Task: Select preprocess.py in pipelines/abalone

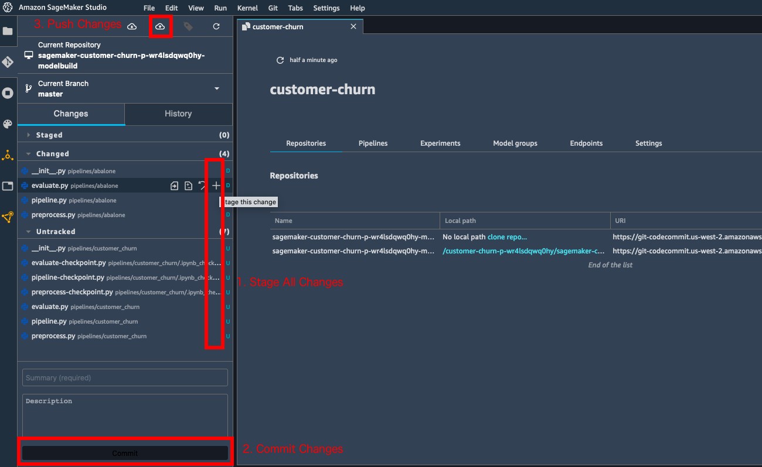Action: pos(125,215)
